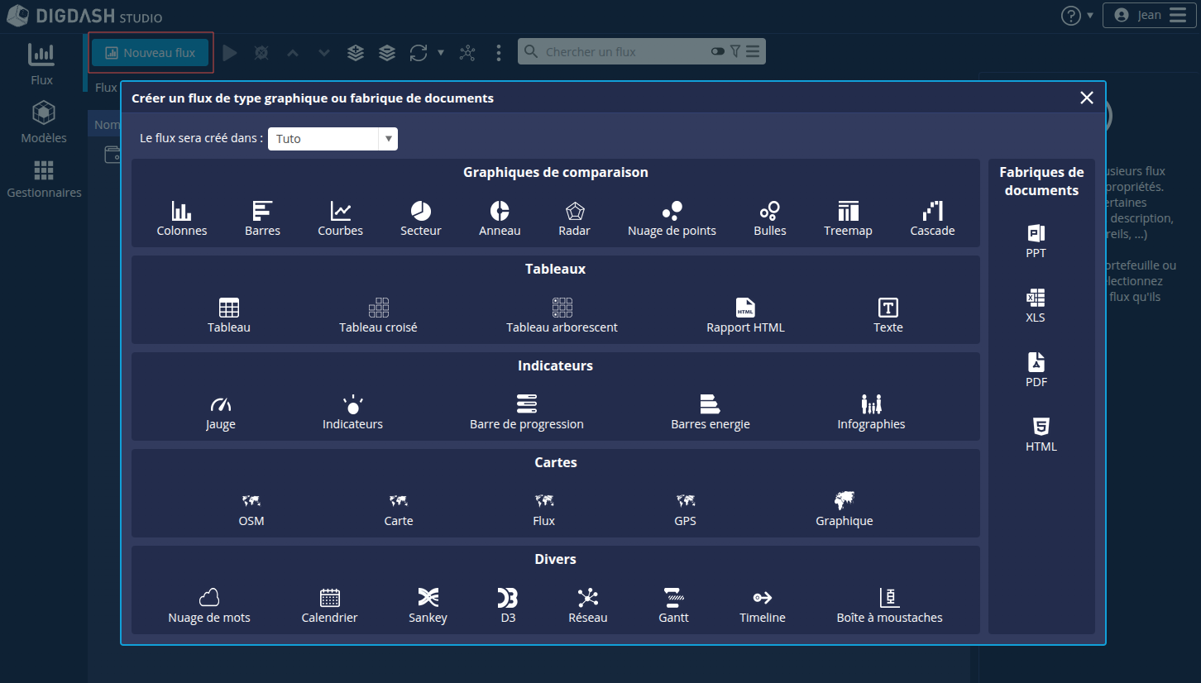Screen dimensions: 1201x683
Task: Choose the Nuage de mots type
Action: pyautogui.click(x=209, y=606)
